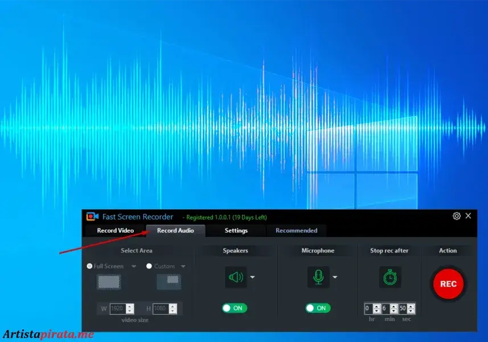Screen dimensions: 488x342
Task: Open the Settings tab
Action: 235,230
